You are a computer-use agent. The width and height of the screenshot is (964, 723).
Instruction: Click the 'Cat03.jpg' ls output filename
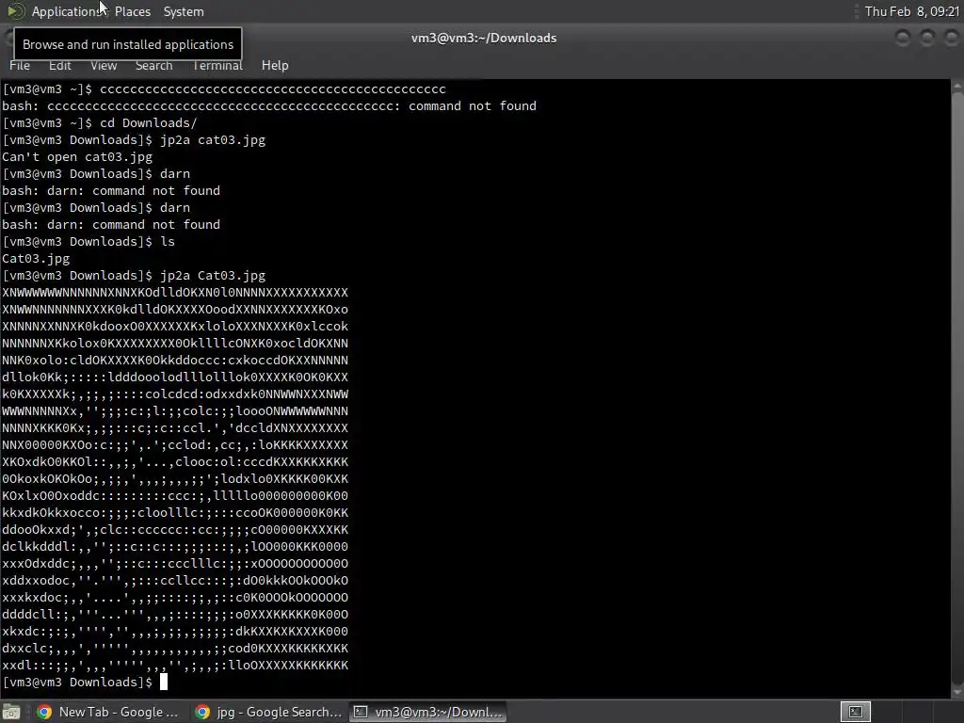36,259
